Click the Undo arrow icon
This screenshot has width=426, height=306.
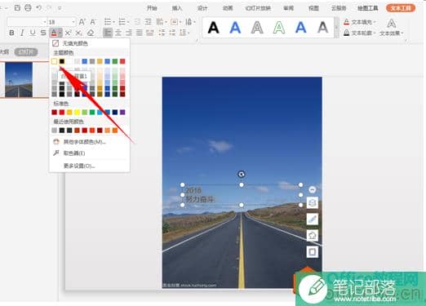click(x=38, y=8)
